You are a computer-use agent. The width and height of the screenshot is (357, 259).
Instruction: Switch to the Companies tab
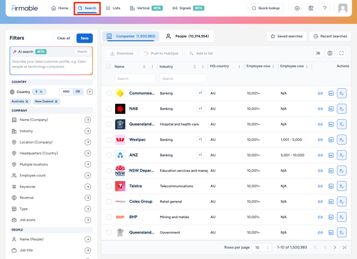(131, 36)
